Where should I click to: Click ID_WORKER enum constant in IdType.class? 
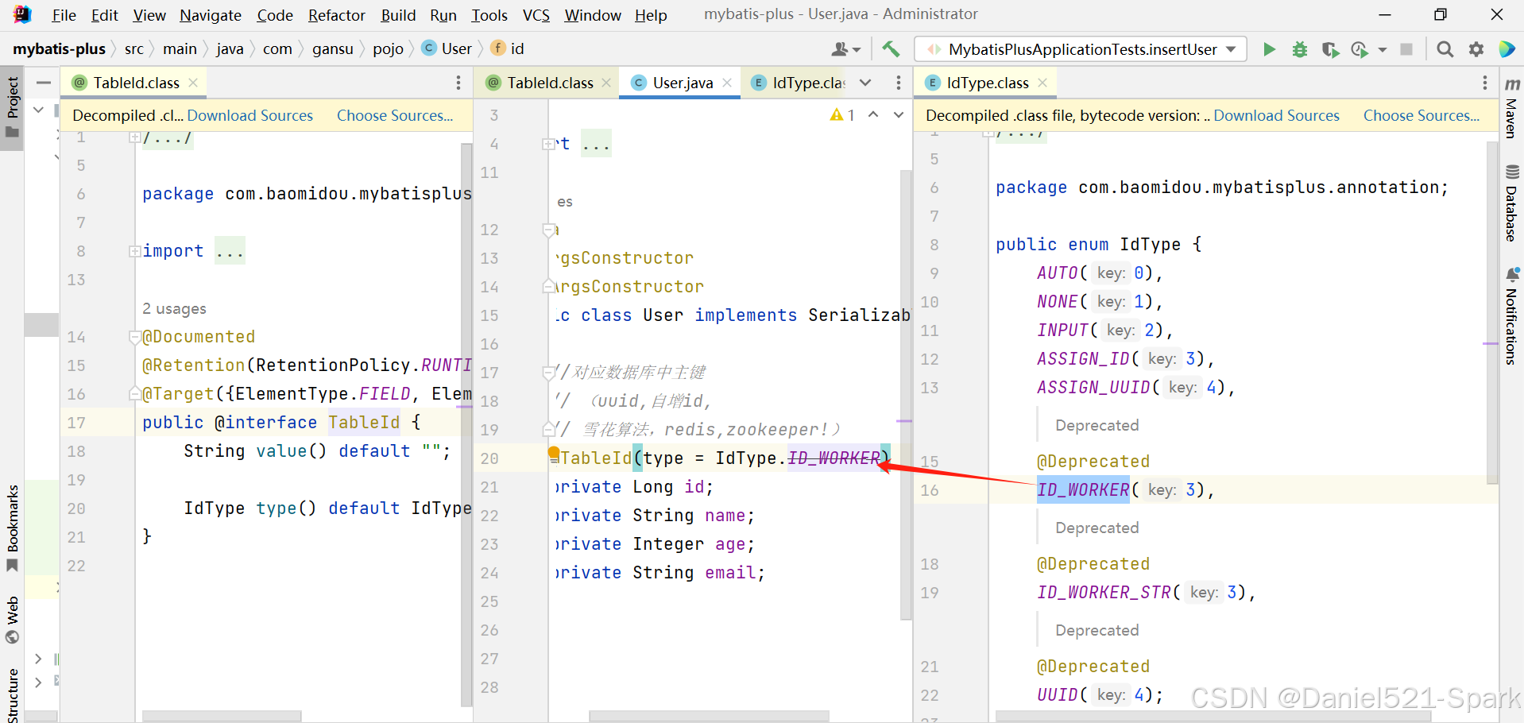pos(1083,489)
